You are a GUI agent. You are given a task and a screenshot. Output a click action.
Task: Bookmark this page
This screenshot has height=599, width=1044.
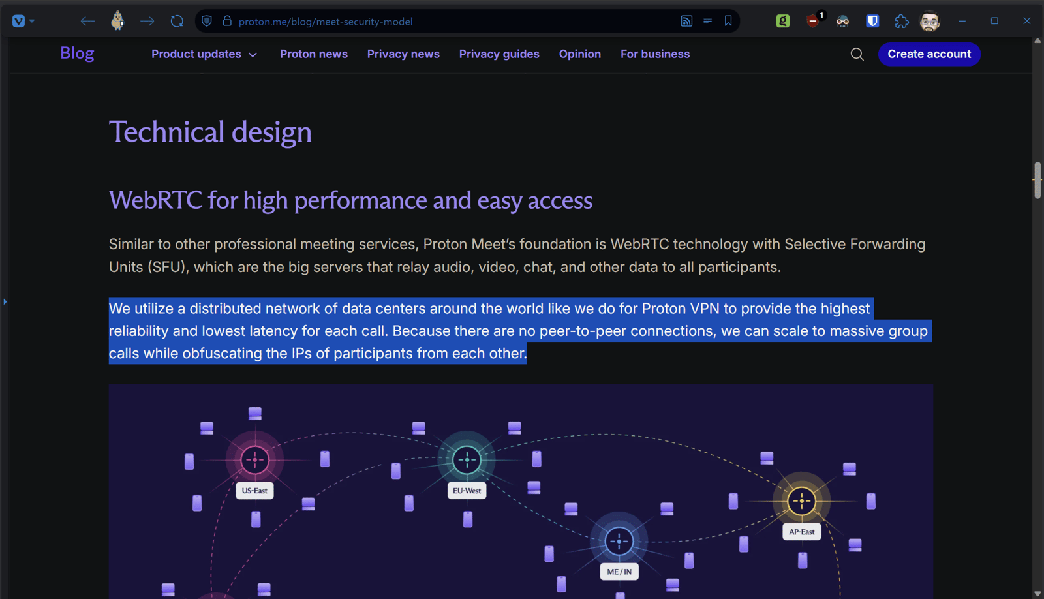[728, 21]
